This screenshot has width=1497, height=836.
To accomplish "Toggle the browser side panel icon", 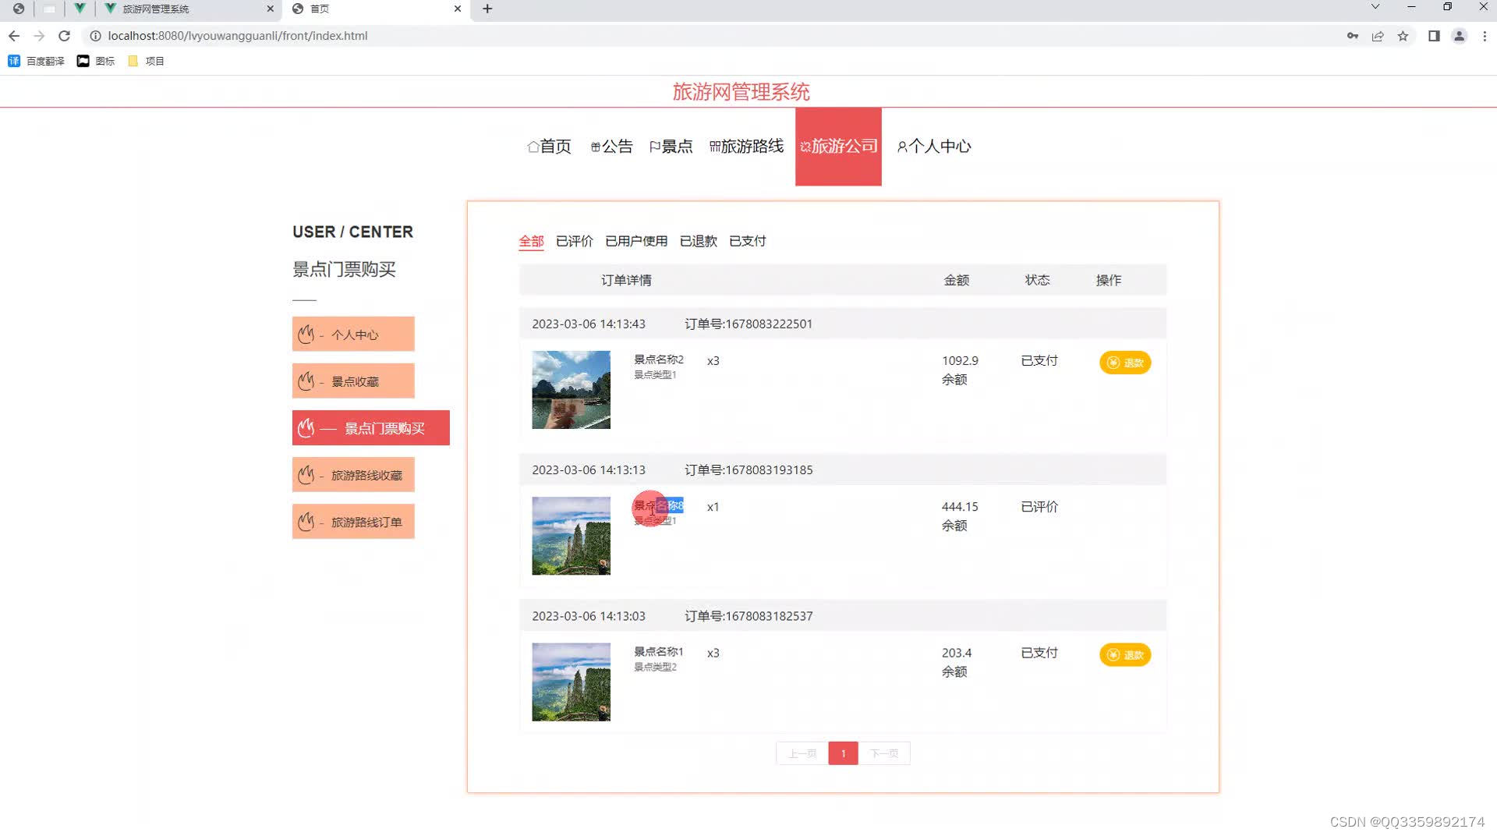I will pos(1434,36).
